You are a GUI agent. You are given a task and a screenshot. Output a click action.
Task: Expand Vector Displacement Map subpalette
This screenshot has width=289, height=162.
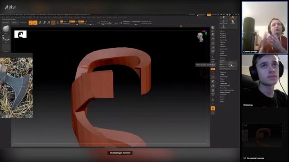pyautogui.click(x=227, y=90)
